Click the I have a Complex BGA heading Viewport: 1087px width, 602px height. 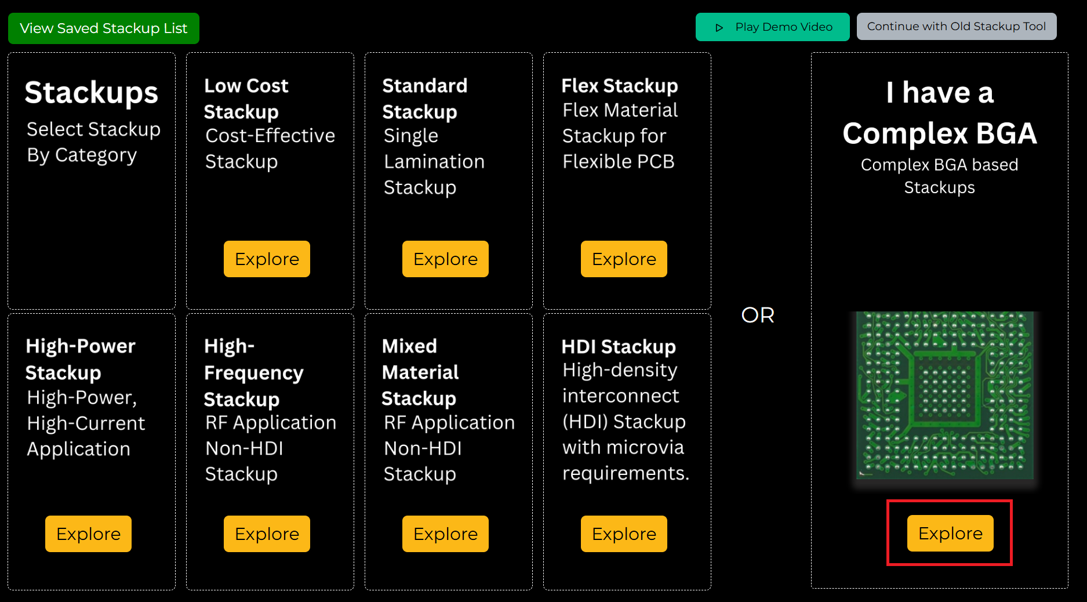(939, 113)
